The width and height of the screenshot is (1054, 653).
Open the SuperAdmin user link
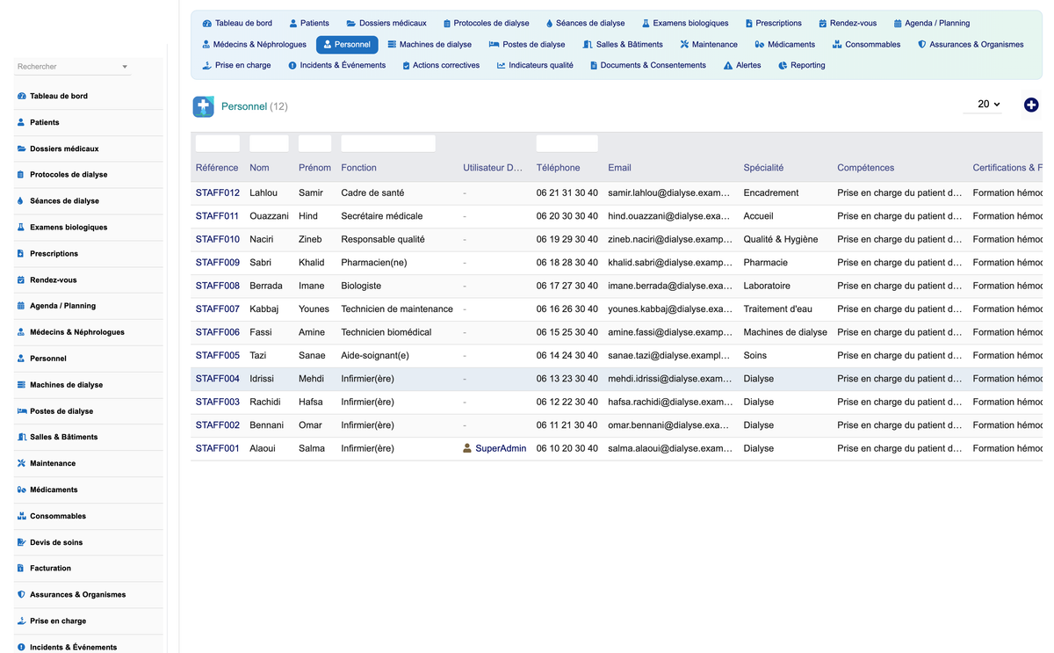[x=501, y=448]
